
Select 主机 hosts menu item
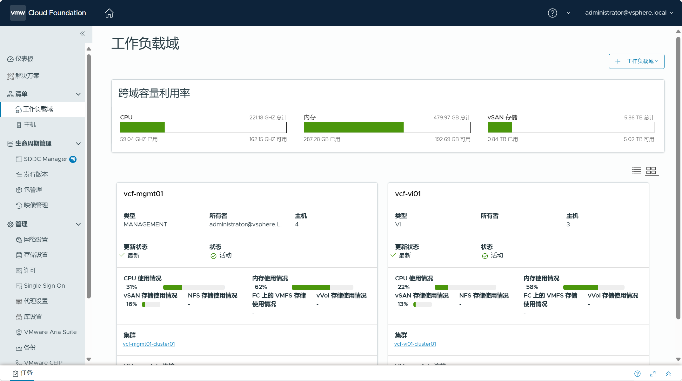click(x=30, y=125)
